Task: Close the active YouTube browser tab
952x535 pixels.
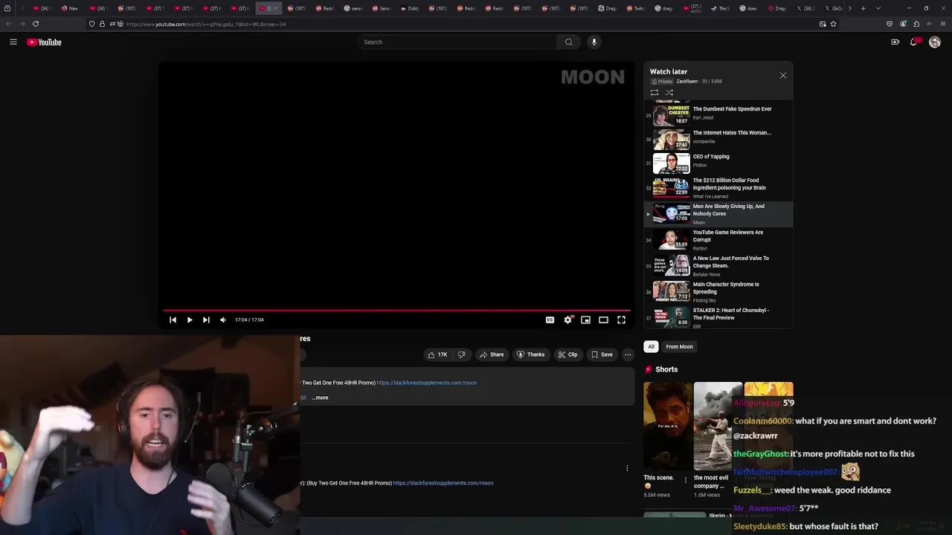Action: 276,8
